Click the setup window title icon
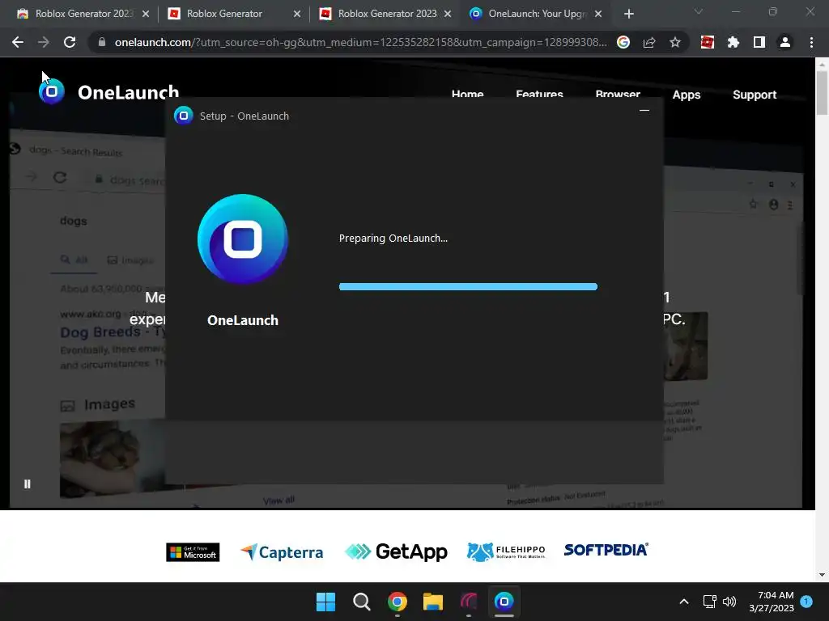Screen dimensions: 829x621 tap(184, 116)
